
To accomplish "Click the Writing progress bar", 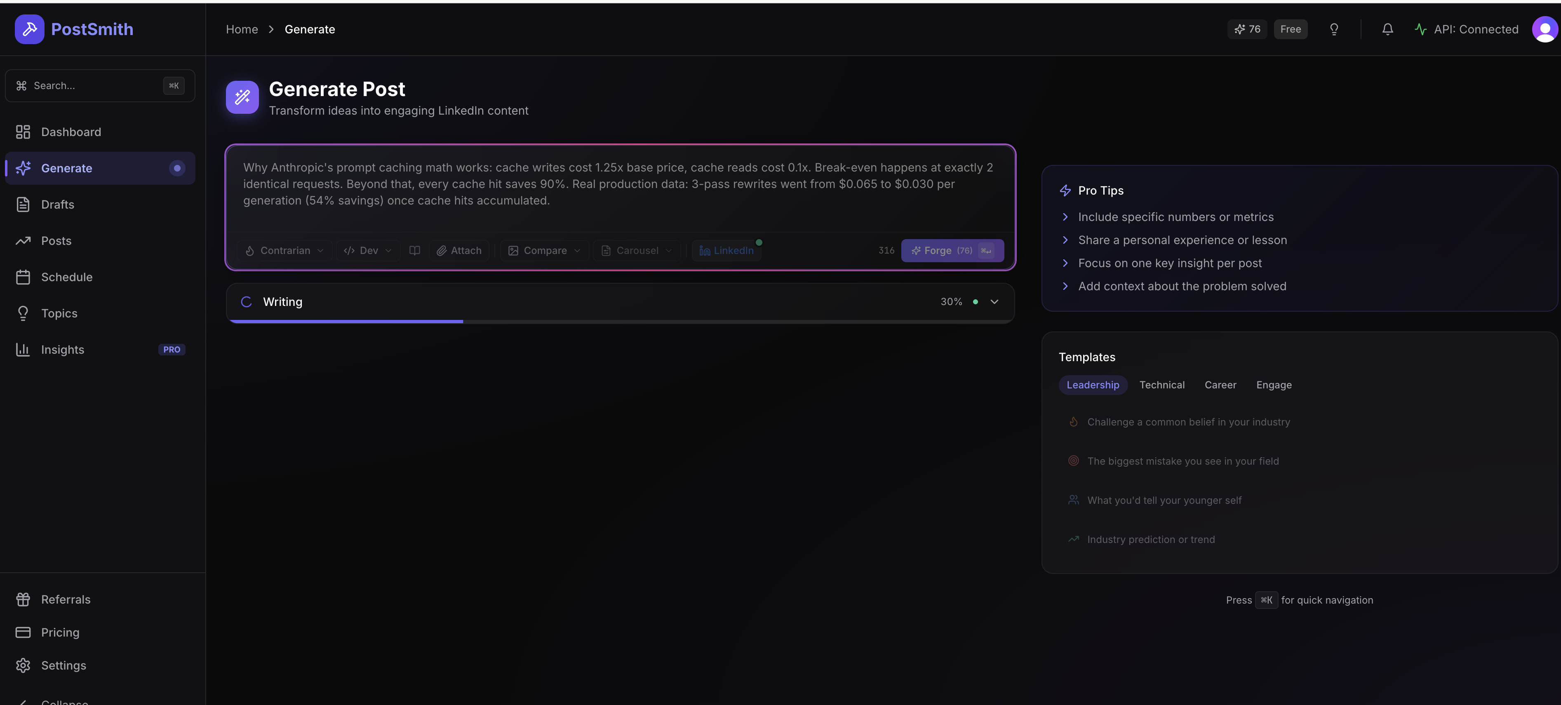I will click(620, 321).
